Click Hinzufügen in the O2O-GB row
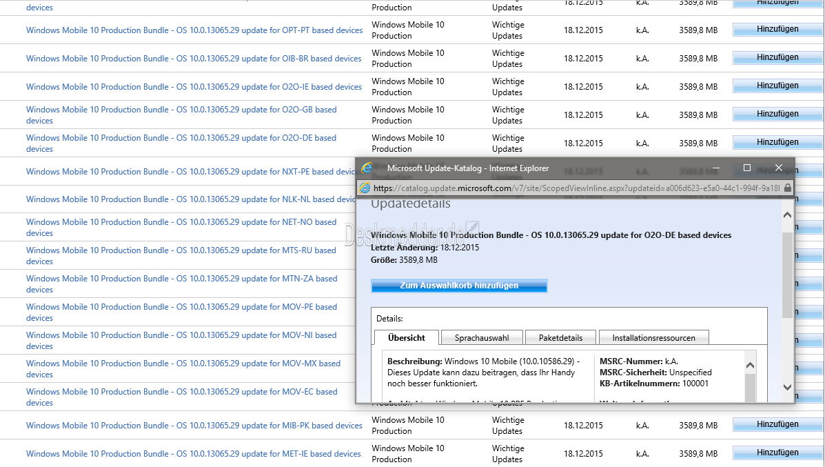This screenshot has width=825, height=467. tap(777, 115)
